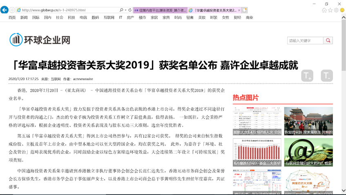This screenshot has width=346, height=195.
Task: Open favorites star icon
Action: 330,10
